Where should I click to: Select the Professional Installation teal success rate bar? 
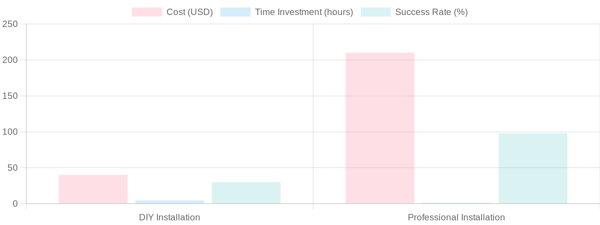[533, 168]
